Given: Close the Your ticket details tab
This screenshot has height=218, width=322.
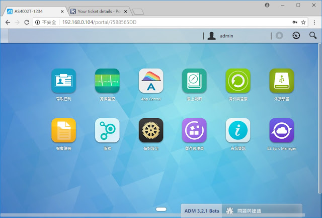Looking at the screenshot, I should (126, 12).
